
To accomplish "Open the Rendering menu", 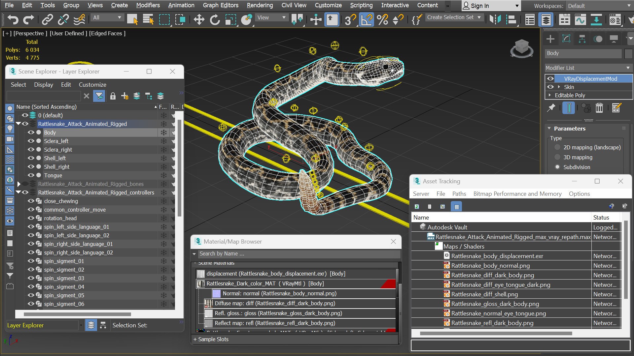I will tap(260, 5).
